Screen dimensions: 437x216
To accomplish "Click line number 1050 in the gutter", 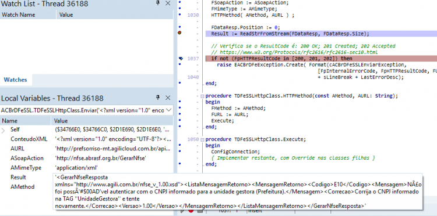I will pyautogui.click(x=193, y=139).
